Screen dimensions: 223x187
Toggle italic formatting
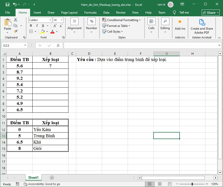coord(37,26)
